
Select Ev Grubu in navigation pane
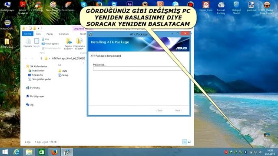[x=33, y=88]
